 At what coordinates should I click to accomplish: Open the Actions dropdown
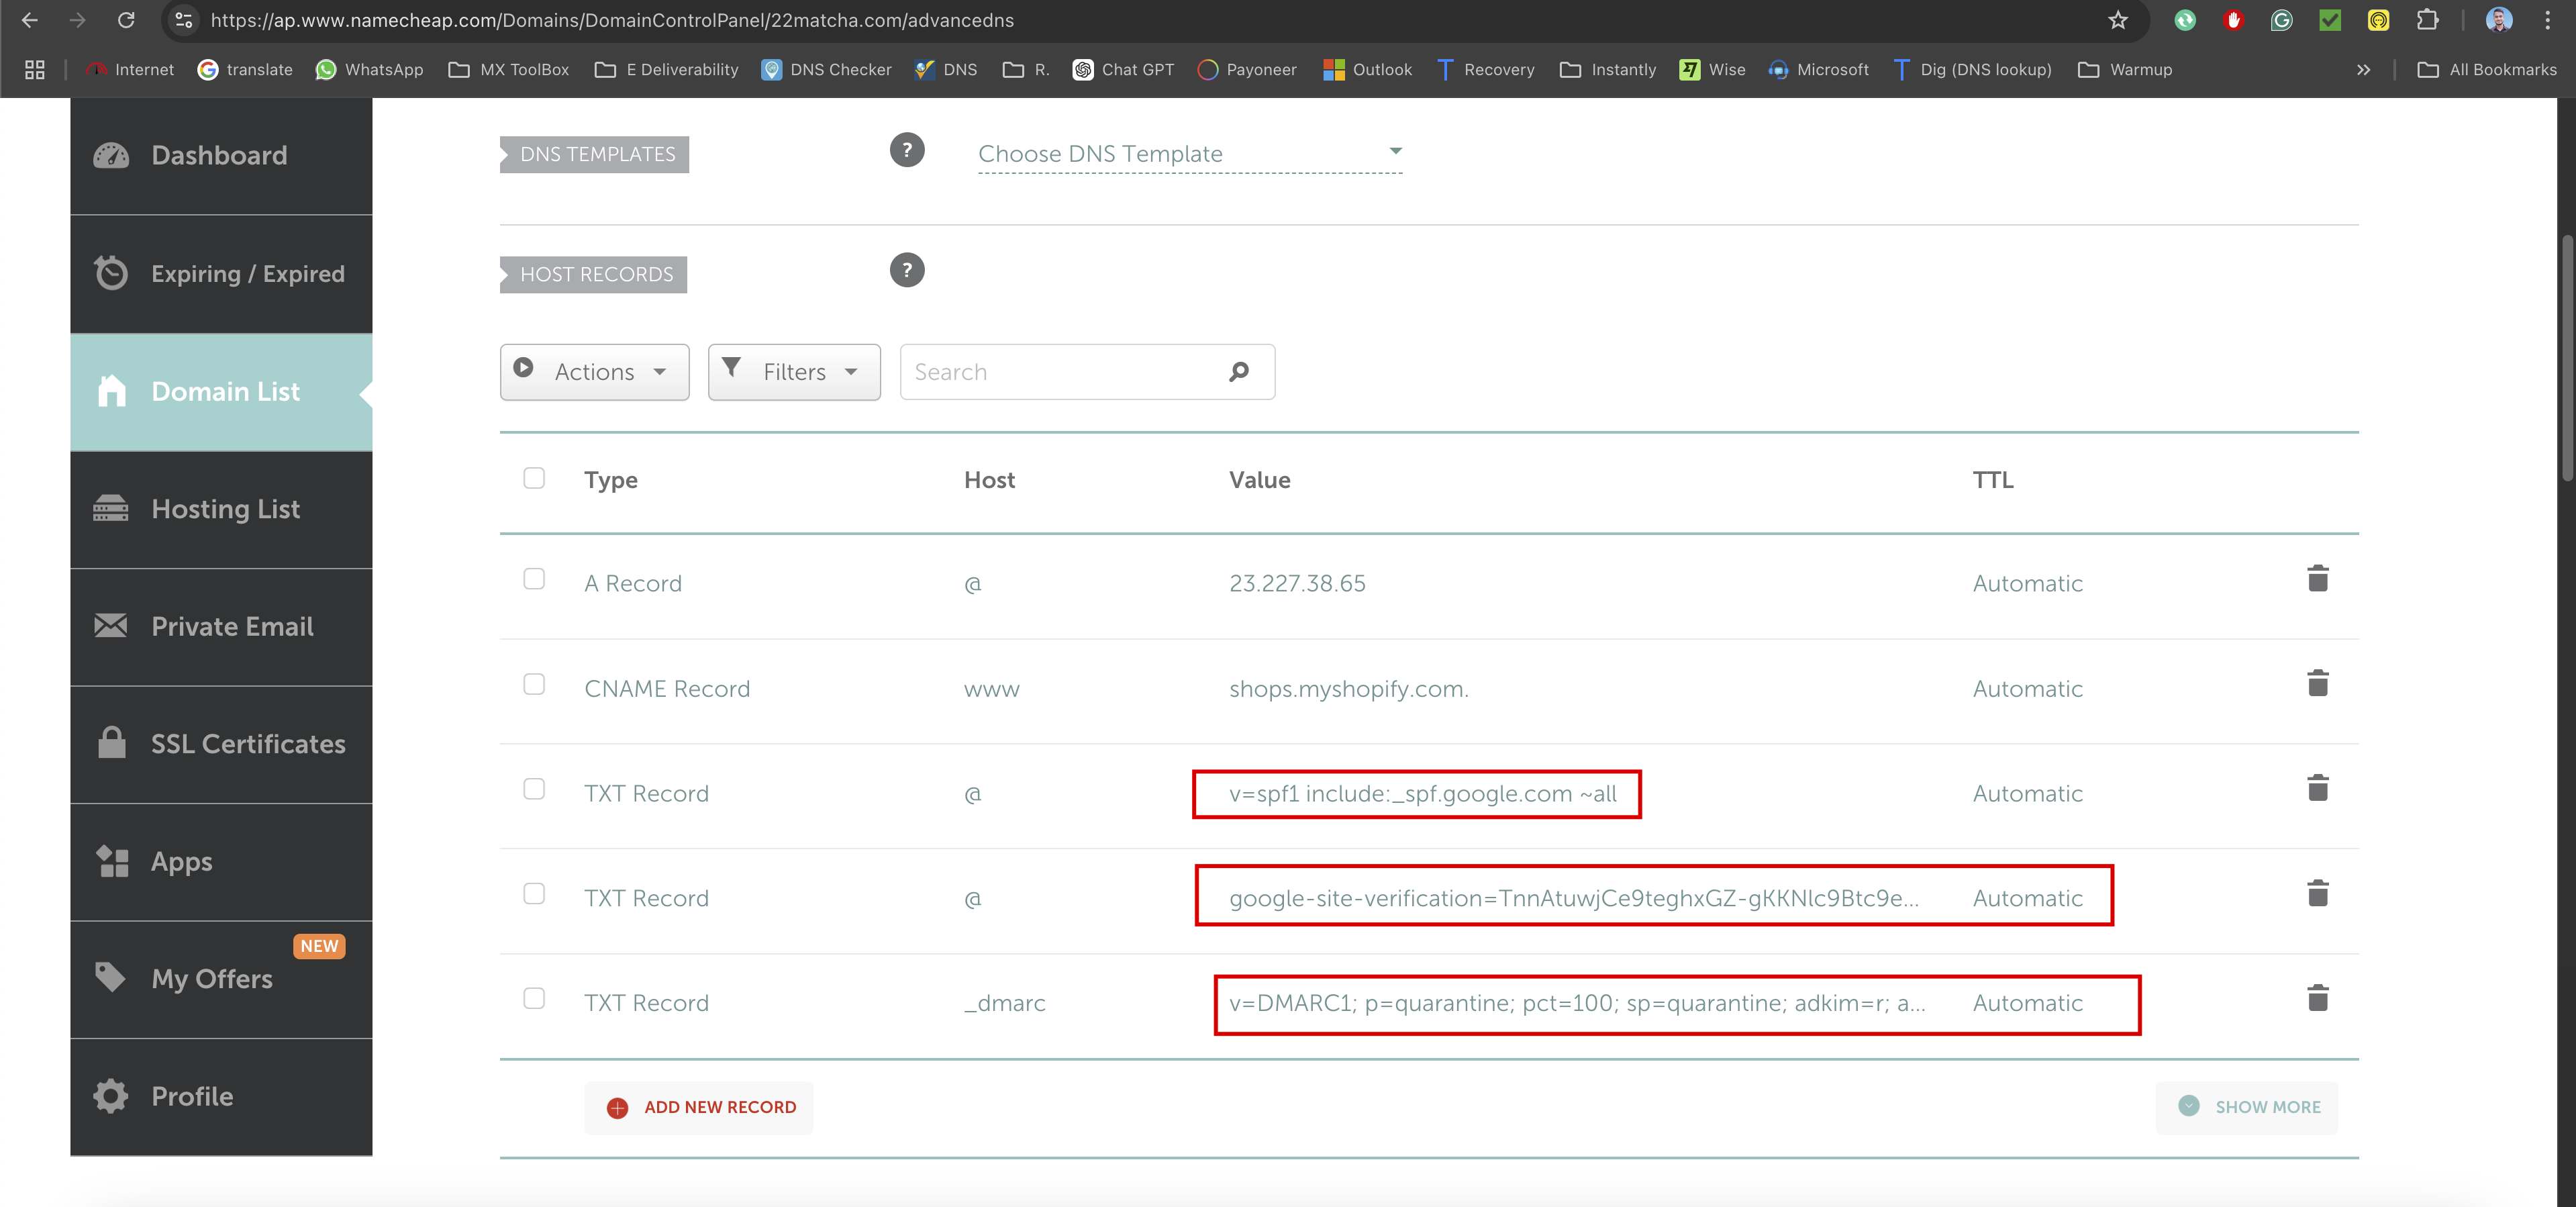[x=594, y=372]
